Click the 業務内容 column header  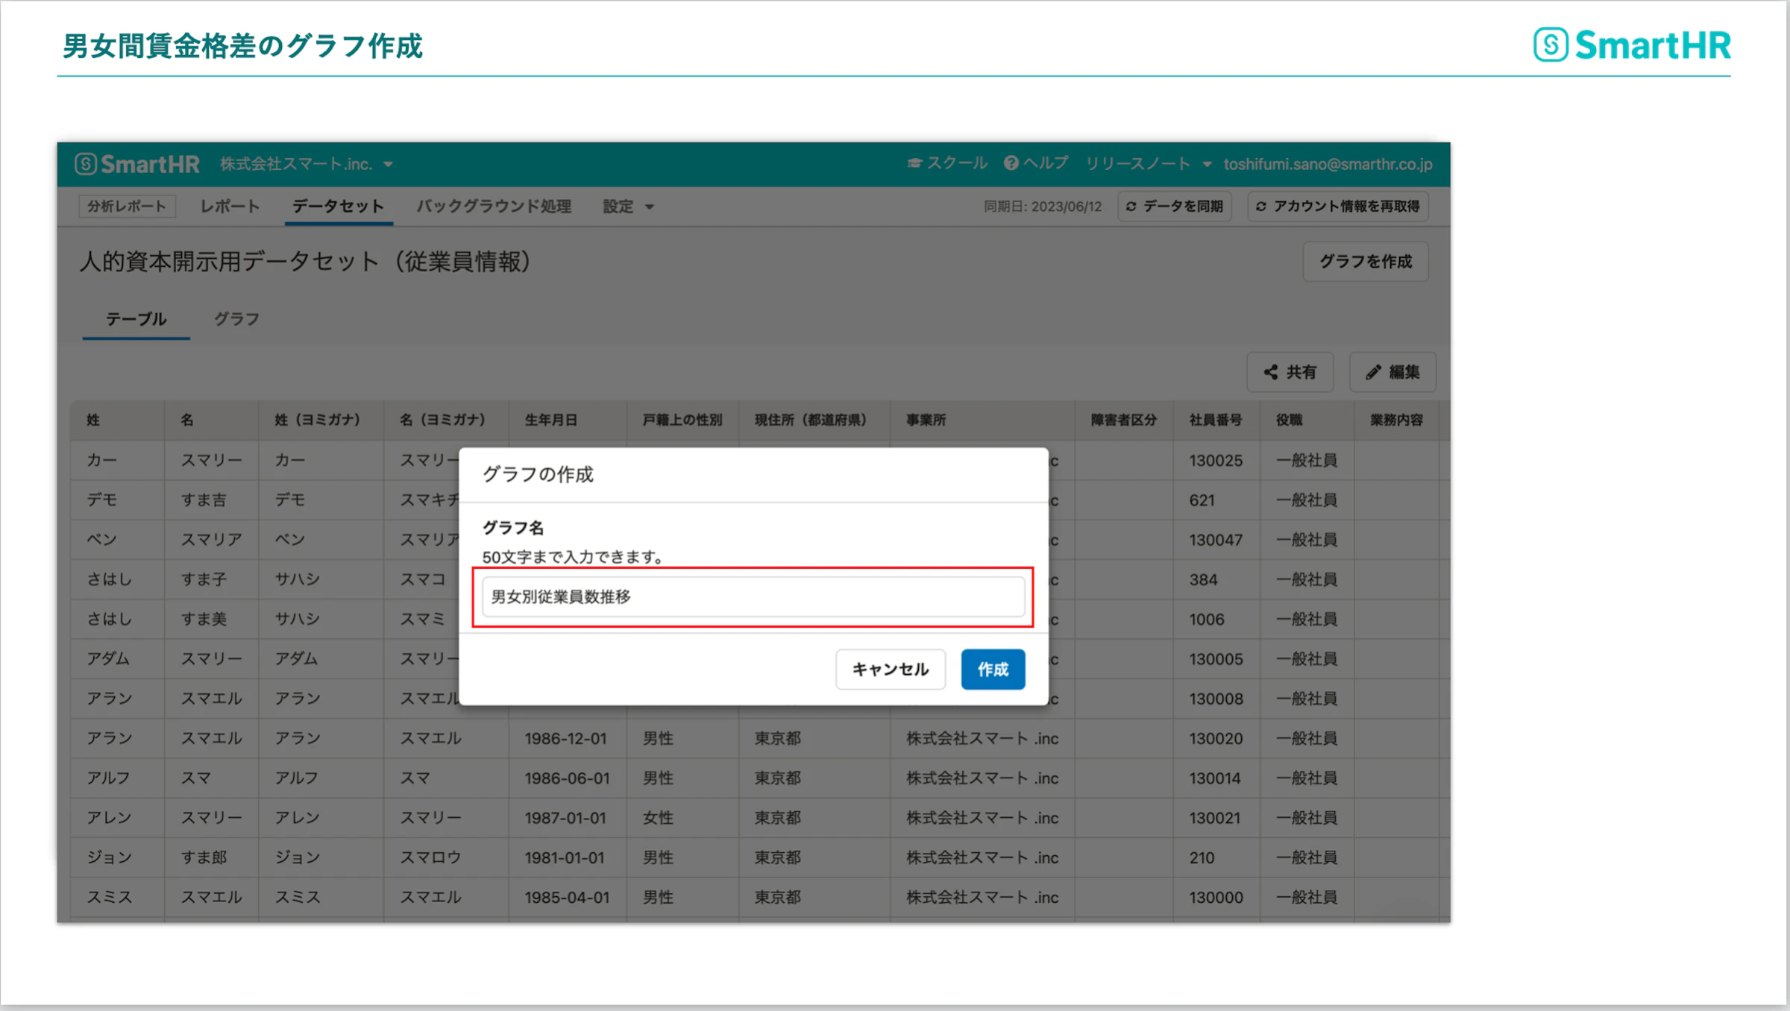point(1396,420)
